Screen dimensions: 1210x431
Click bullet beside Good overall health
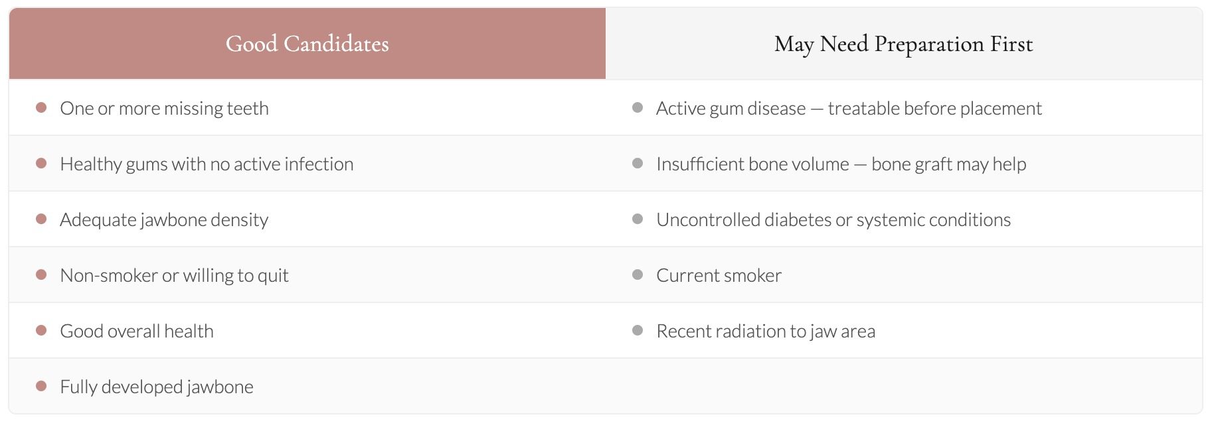[41, 330]
